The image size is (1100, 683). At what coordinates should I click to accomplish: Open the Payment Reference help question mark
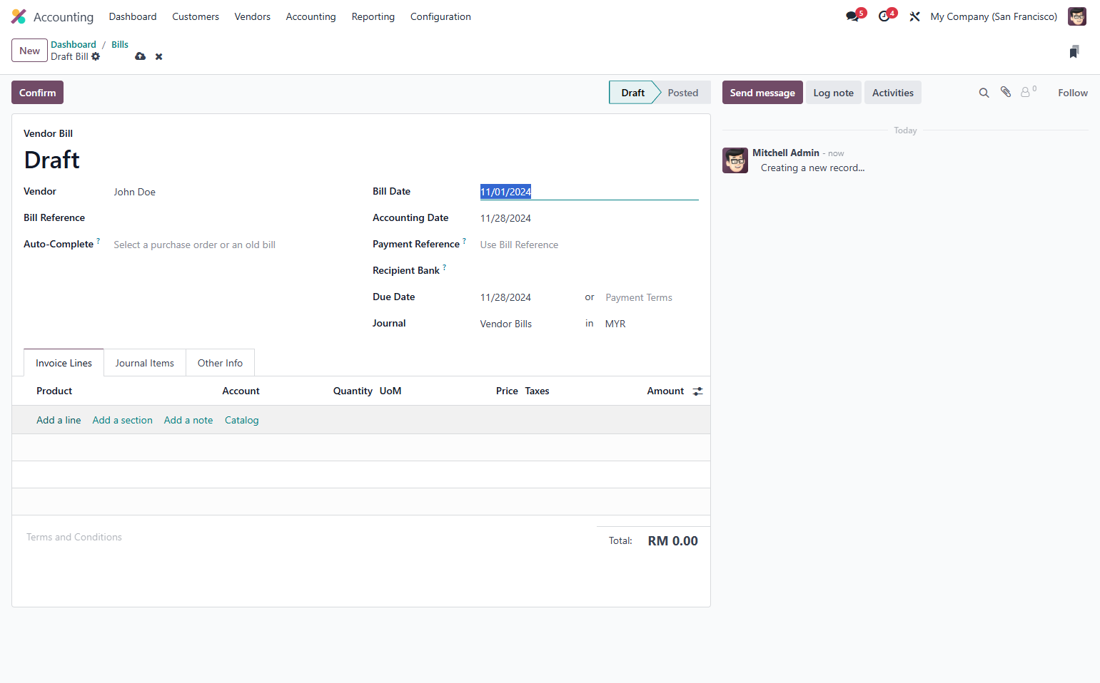point(464,241)
